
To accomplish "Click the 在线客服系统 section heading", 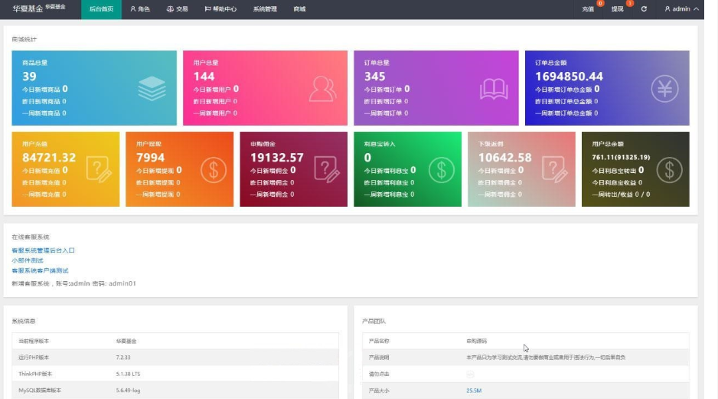I will (30, 237).
